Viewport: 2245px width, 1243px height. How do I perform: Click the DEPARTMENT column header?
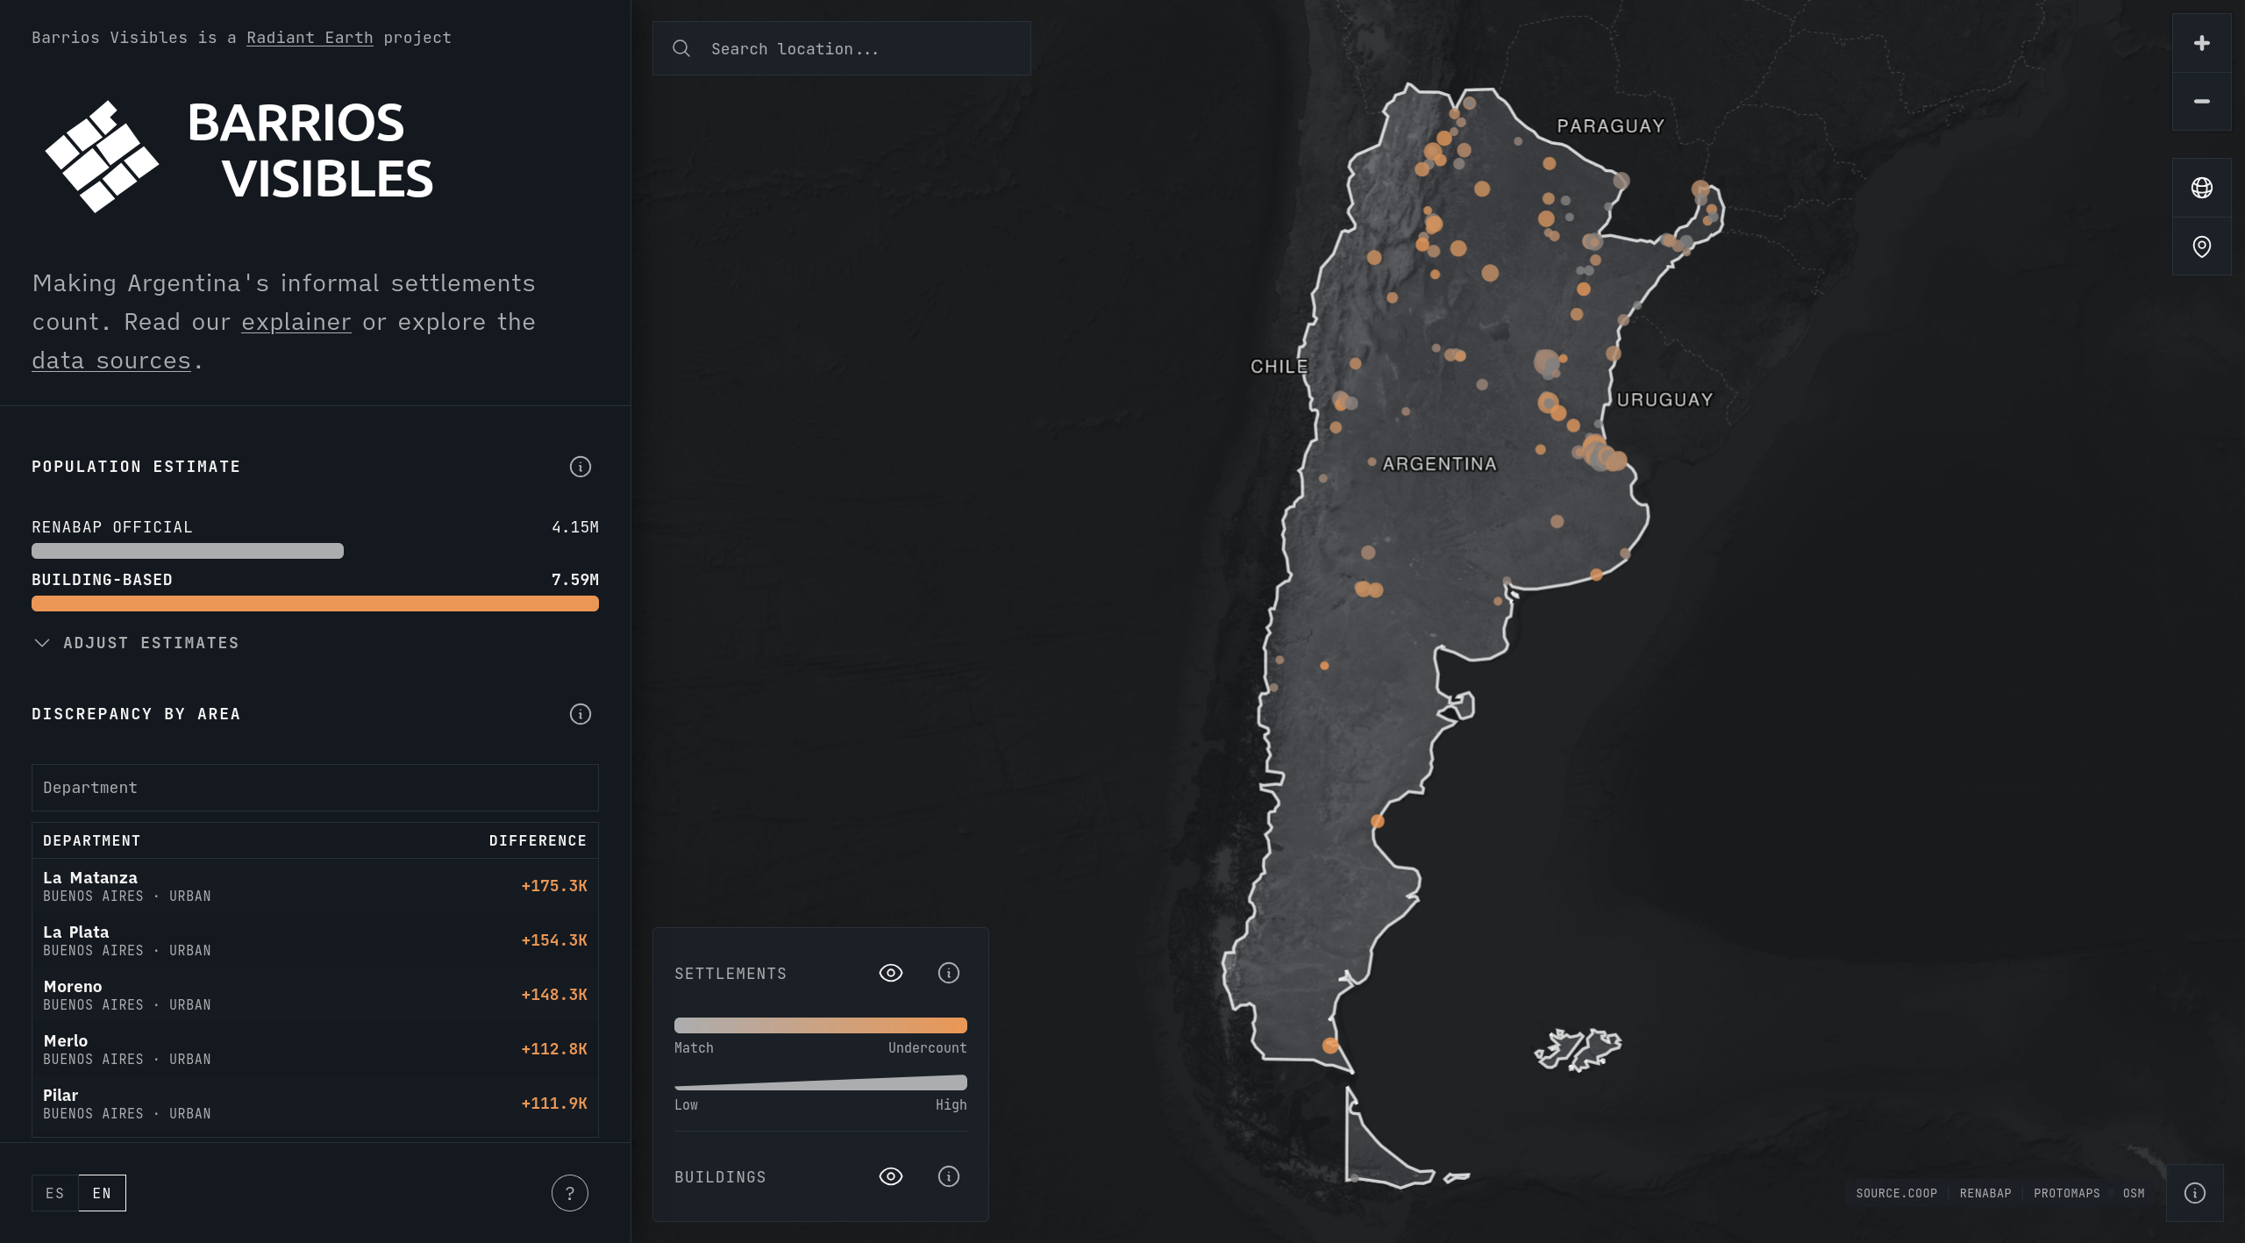pyautogui.click(x=92, y=840)
